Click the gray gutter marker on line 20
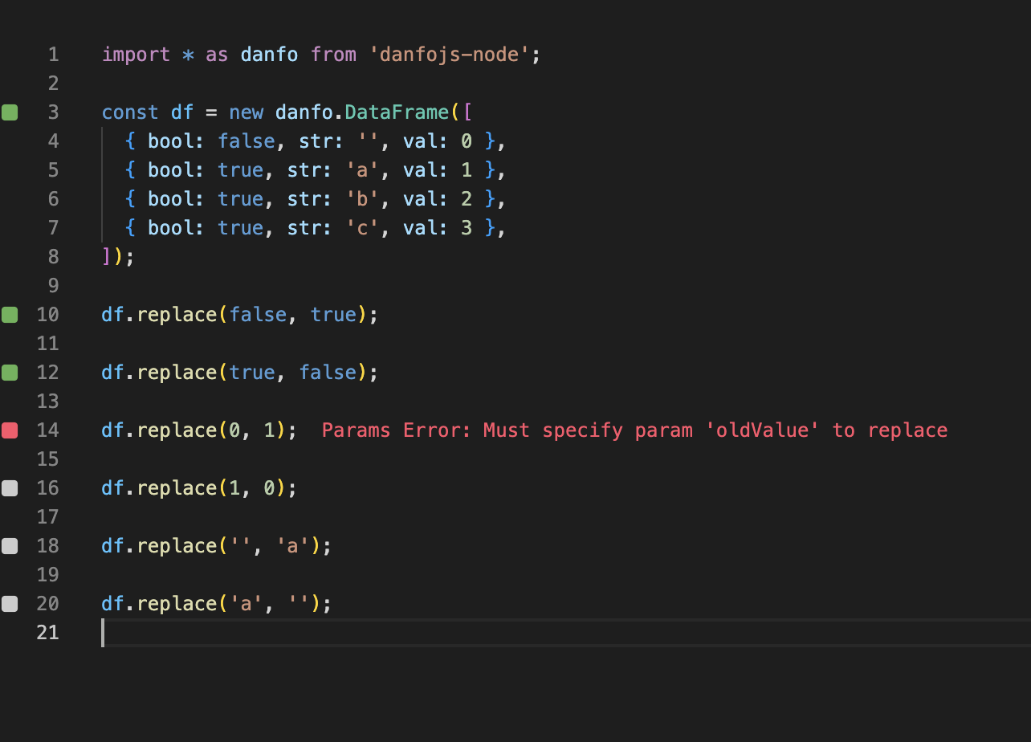The width and height of the screenshot is (1031, 742). coord(10,604)
